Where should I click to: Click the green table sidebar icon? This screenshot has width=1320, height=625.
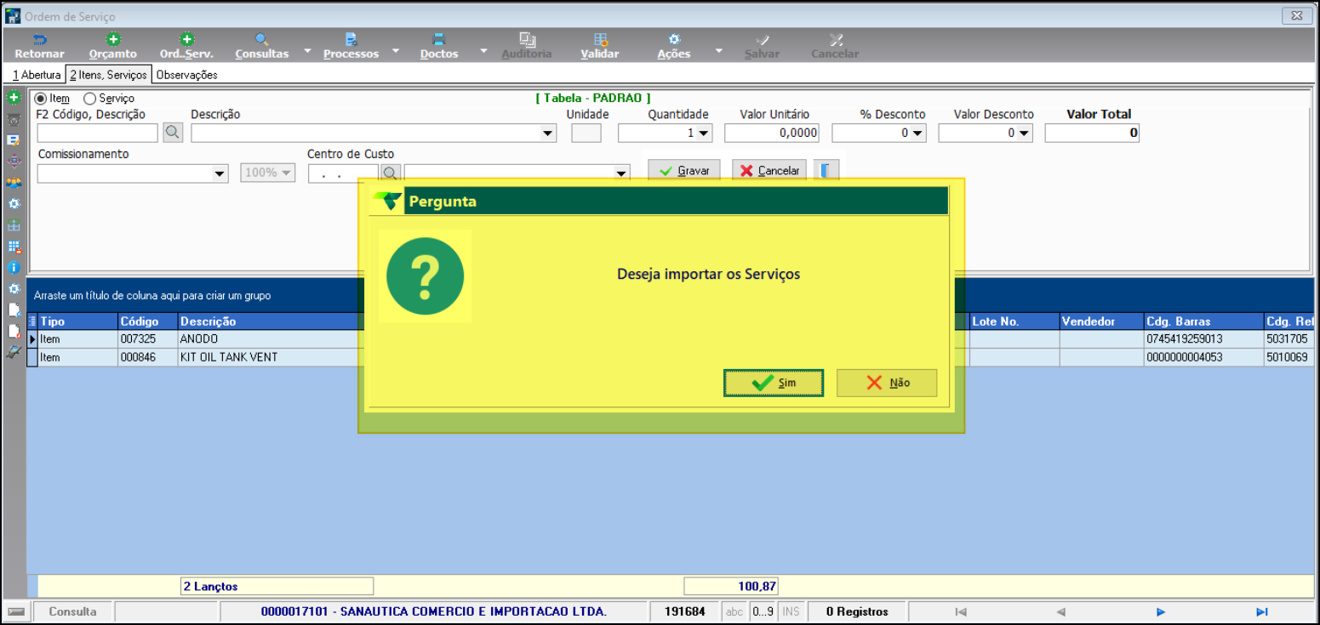[14, 225]
